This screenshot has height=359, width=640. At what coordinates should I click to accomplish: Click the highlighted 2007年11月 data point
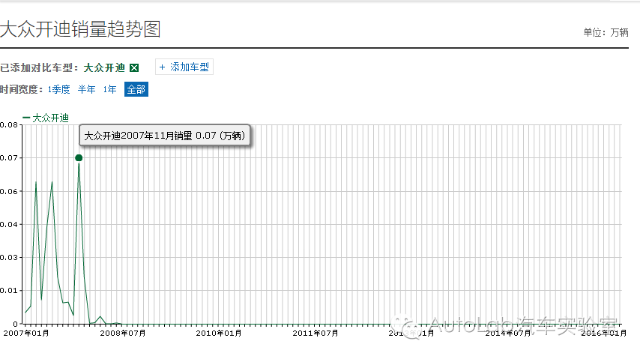point(79,157)
